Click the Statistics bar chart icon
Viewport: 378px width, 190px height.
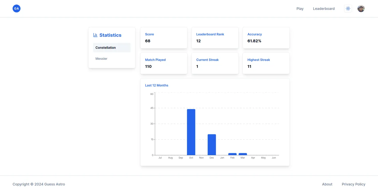95,35
